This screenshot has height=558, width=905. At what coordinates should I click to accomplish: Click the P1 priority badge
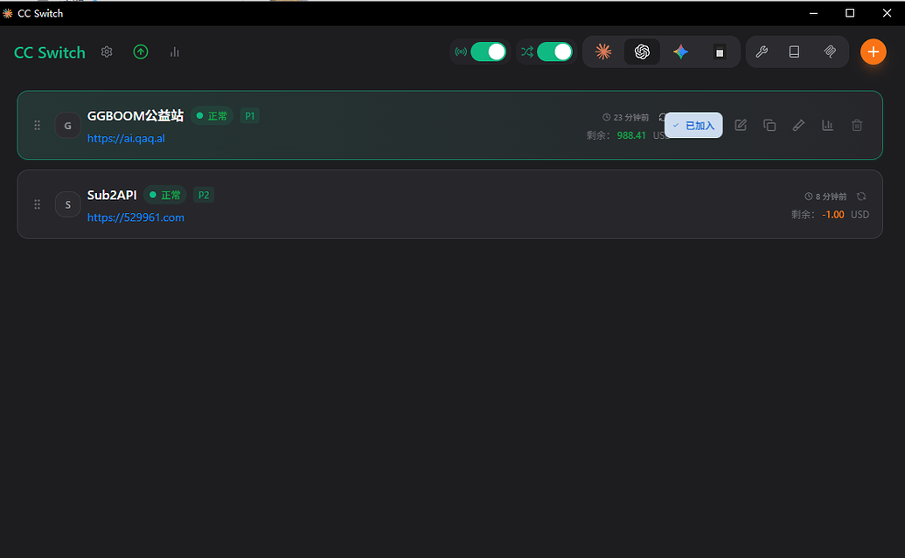tap(249, 116)
